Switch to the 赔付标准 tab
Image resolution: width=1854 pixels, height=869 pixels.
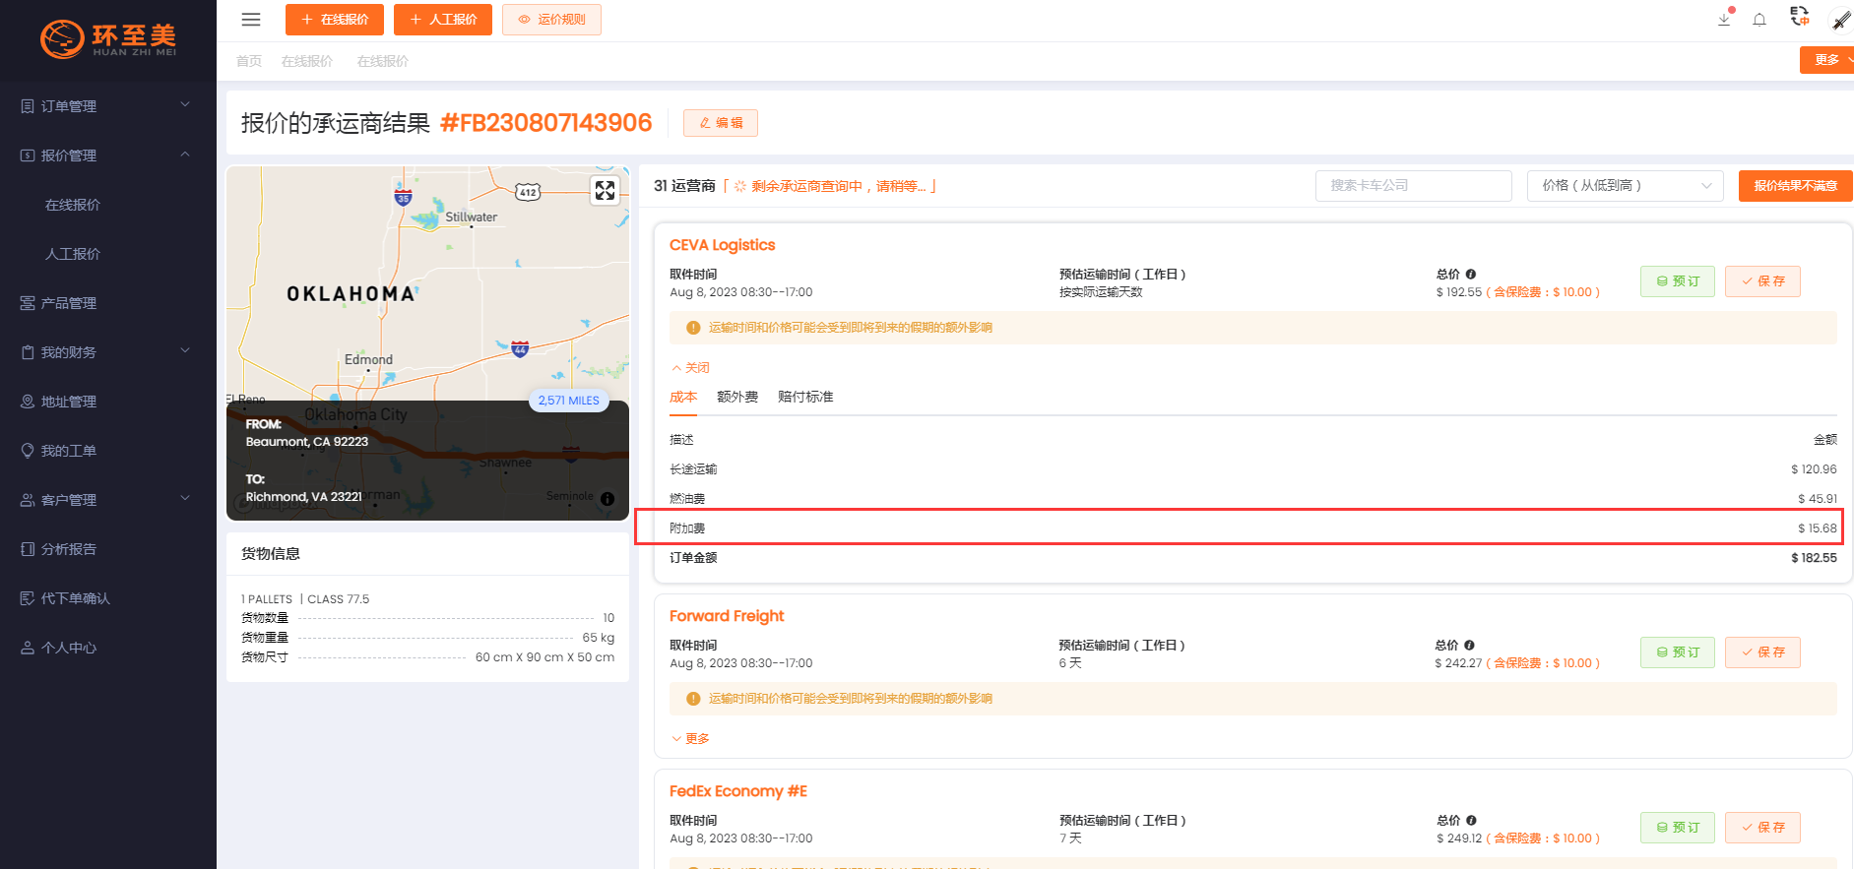pos(805,398)
